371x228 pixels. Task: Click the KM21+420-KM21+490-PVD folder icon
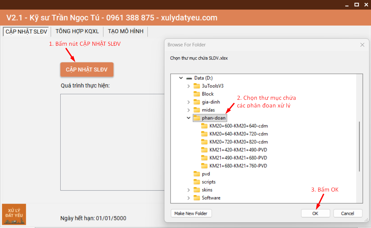204,150
